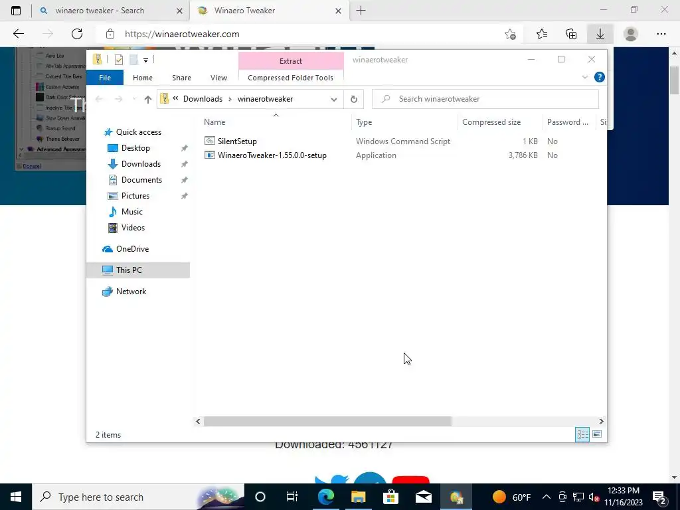
Task: Open Edge Downloads arrow icon
Action: pyautogui.click(x=600, y=34)
